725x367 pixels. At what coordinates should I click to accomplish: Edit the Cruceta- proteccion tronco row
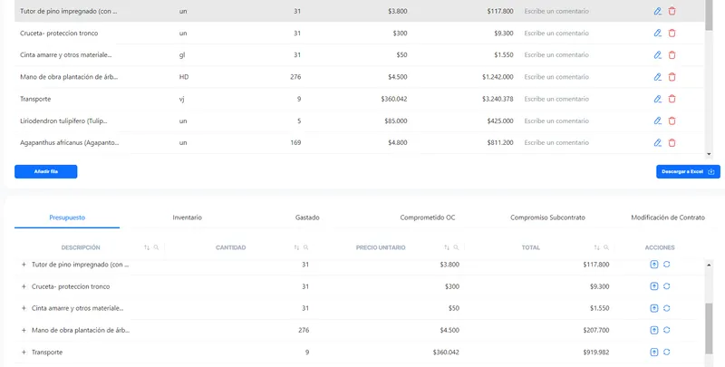658,33
